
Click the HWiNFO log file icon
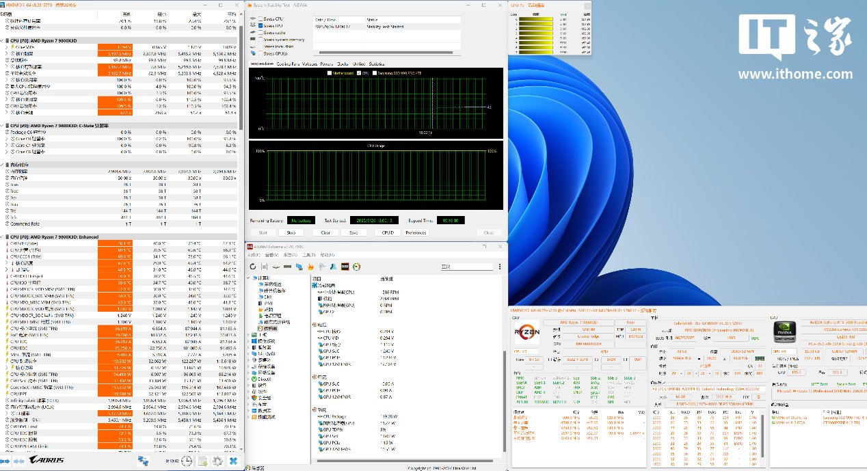click(202, 461)
